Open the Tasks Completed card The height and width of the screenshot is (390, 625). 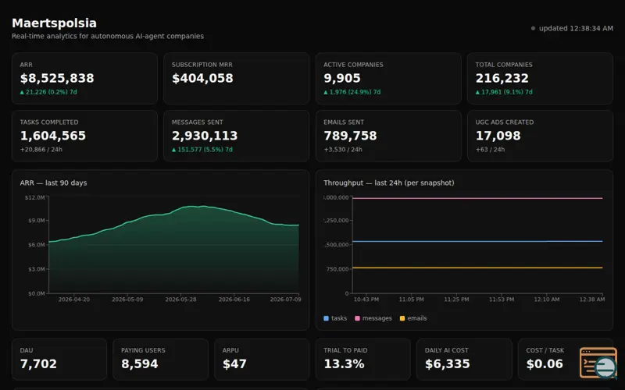[x=84, y=136]
